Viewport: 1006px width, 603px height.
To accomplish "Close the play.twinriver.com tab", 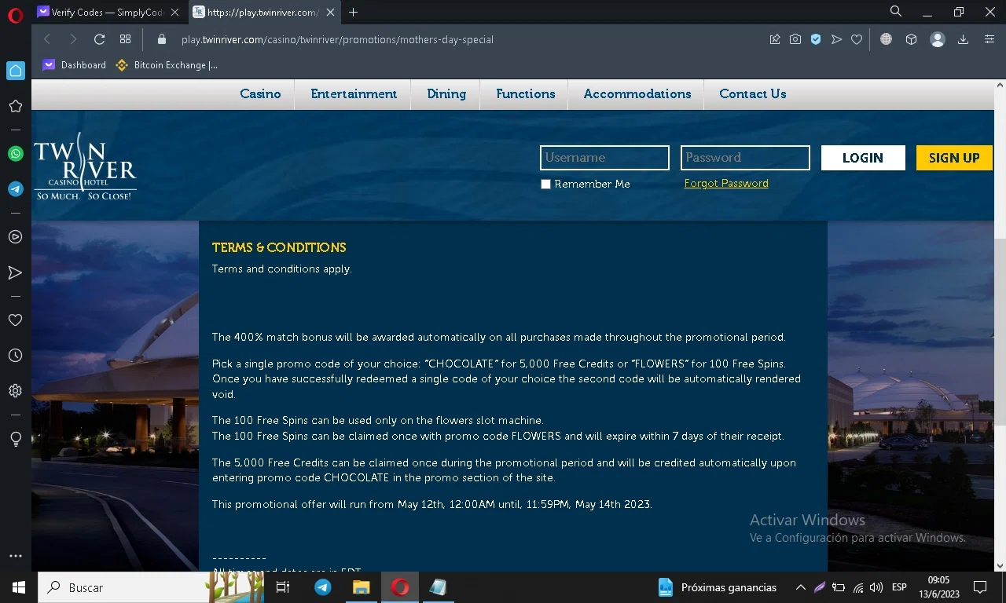I will point(330,12).
